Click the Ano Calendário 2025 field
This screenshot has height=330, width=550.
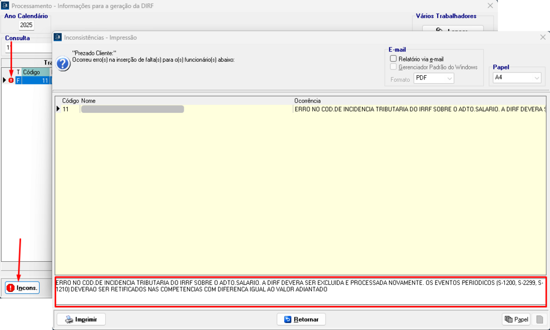pyautogui.click(x=26, y=25)
